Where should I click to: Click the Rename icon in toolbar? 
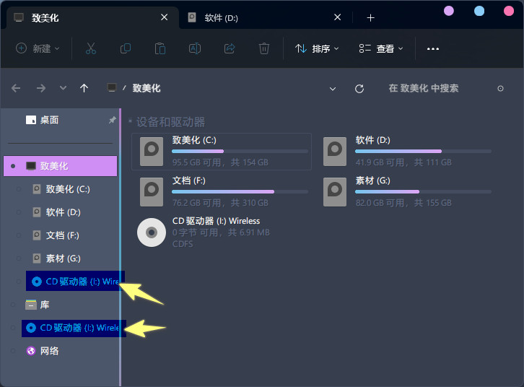(195, 48)
